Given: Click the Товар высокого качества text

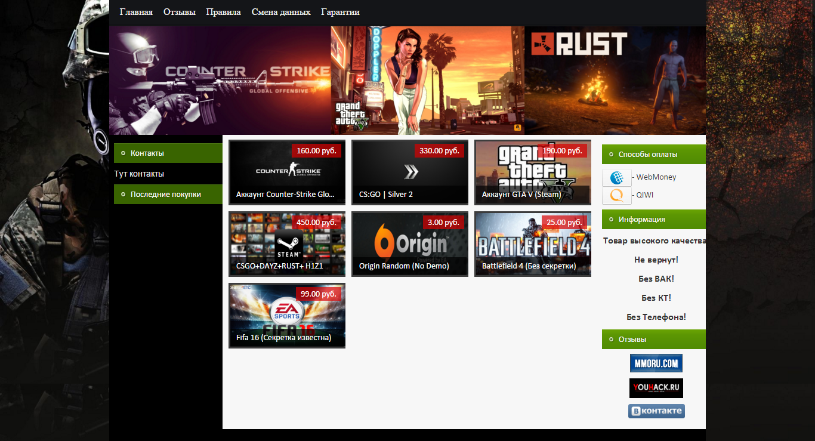Looking at the screenshot, I should pyautogui.click(x=655, y=241).
